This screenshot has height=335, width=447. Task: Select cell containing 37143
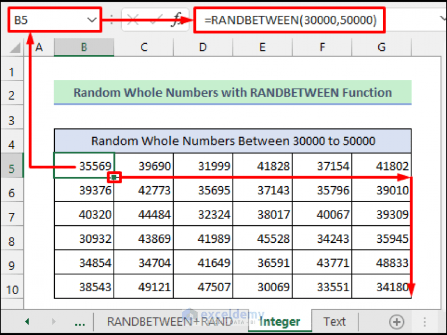263,190
